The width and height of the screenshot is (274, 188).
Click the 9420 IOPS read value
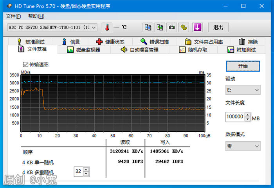click(x=130, y=161)
